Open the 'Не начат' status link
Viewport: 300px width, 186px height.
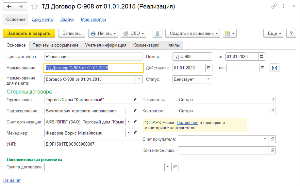(12, 180)
